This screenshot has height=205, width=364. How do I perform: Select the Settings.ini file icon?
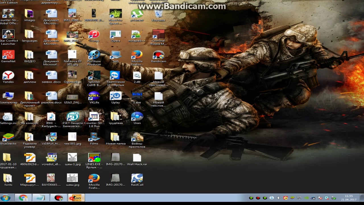pos(8,118)
